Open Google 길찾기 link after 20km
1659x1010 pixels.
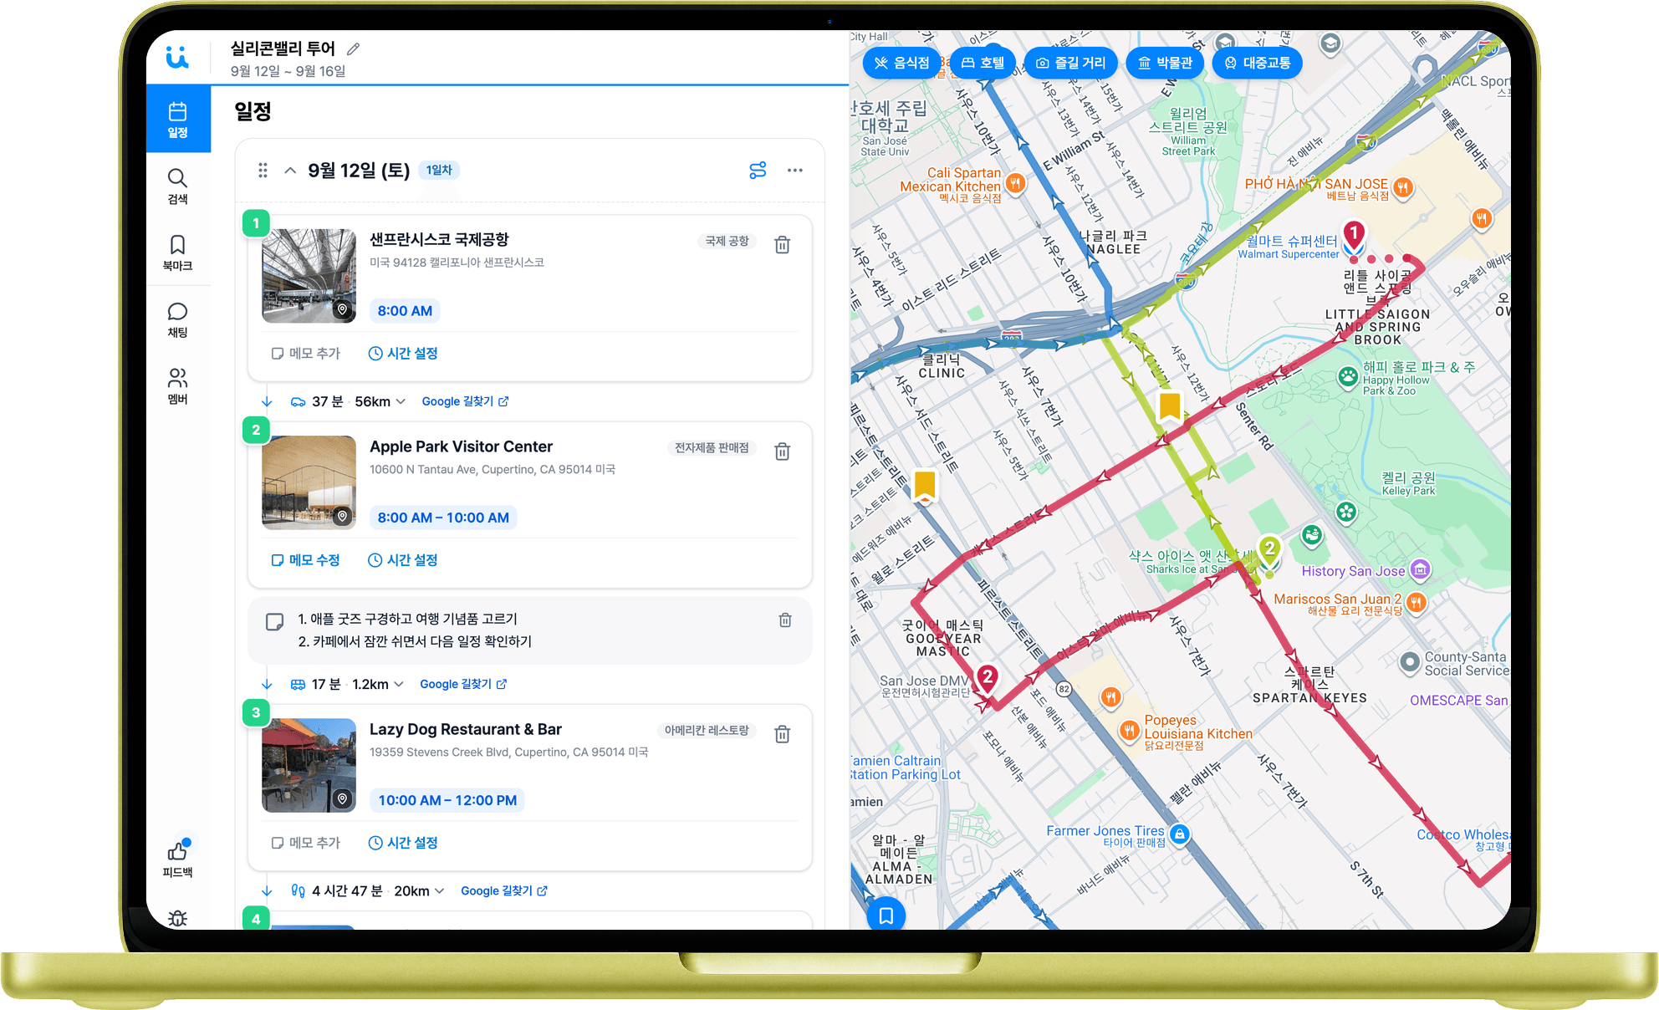point(504,890)
